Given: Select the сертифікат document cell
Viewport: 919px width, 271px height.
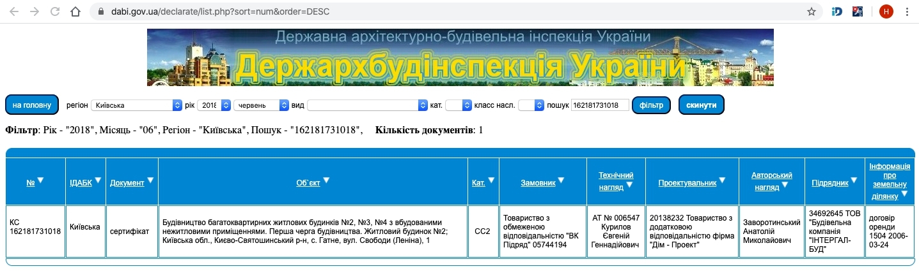Looking at the screenshot, I should point(132,231).
